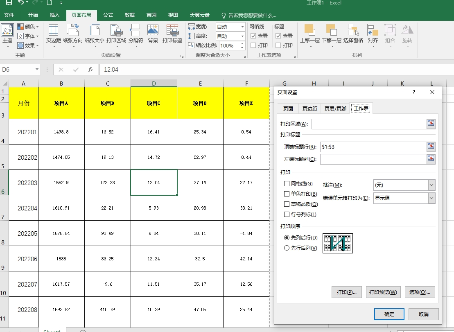The height and width of the screenshot is (332, 454).
Task: Increase 缩放比例 scale spinner value
Action: [x=242, y=44]
